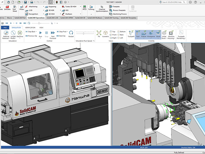
Task: Switch to VERIFICATION tab
Action: (30, 28)
